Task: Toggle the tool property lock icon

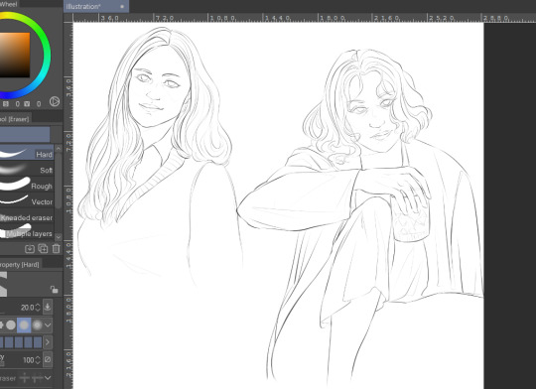Action: [54, 290]
